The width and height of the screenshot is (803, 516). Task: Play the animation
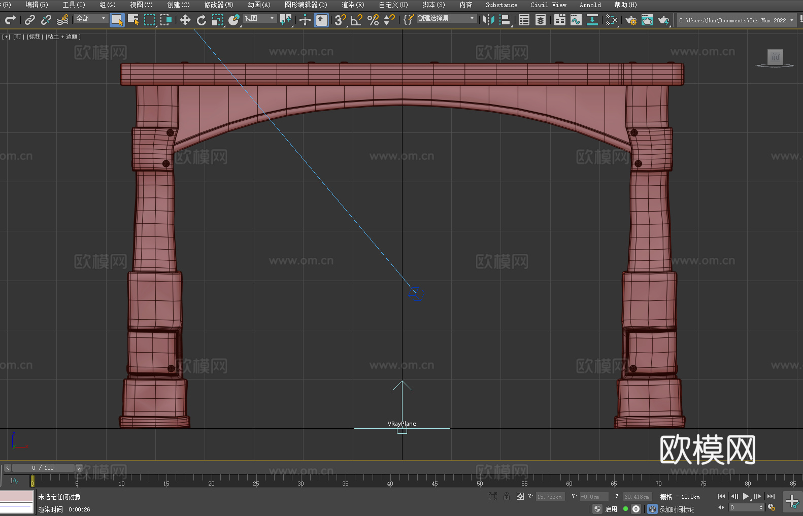tap(746, 496)
